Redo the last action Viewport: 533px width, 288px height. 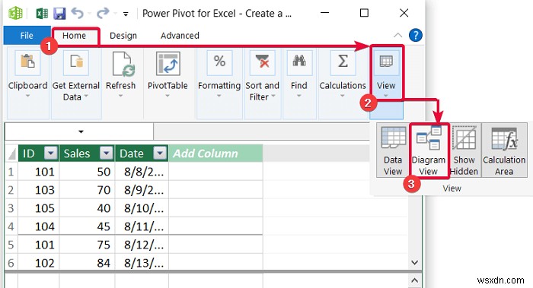[103, 13]
